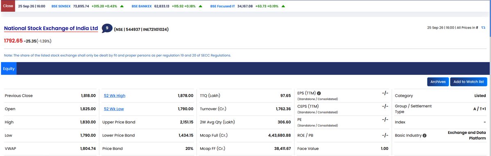The width and height of the screenshot is (491, 156).
Task: Click the green arrow beside BSE Focused IT change
Action: point(283,6)
